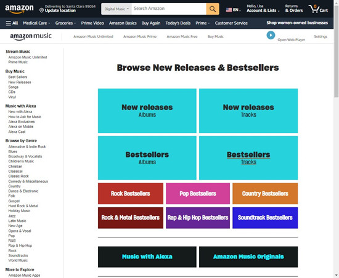Click sidebar link Prime Music
This screenshot has width=339, height=278.
[18, 62]
